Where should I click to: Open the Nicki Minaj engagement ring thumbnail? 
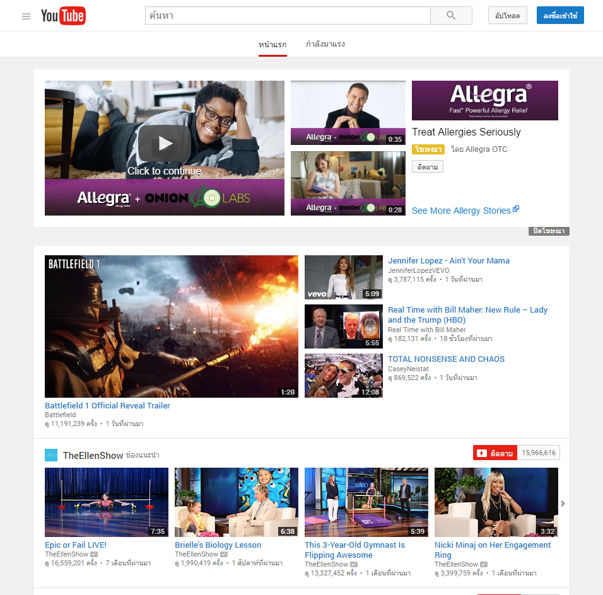tap(496, 502)
